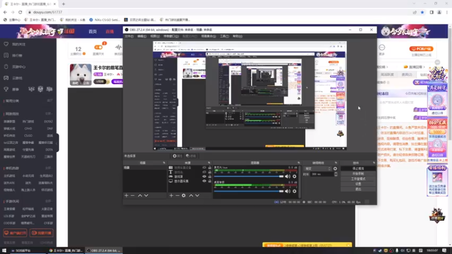Image resolution: width=452 pixels, height=254 pixels.
Task: Open the 渐变 transition type dropdown
Action: coord(318,169)
